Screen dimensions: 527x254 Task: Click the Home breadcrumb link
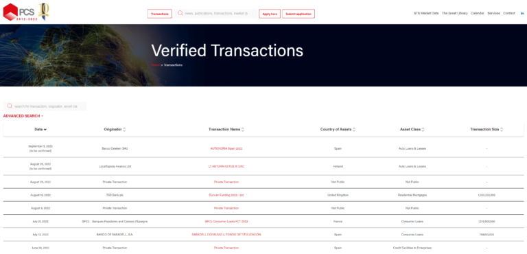click(x=155, y=65)
